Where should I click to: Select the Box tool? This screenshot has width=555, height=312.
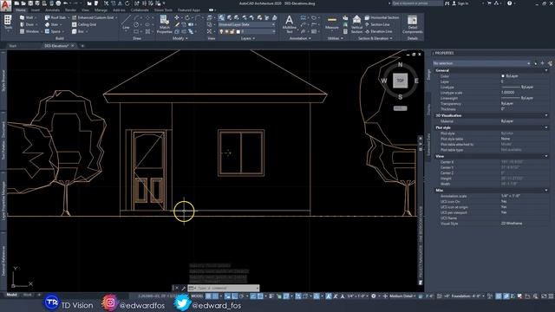(79, 31)
